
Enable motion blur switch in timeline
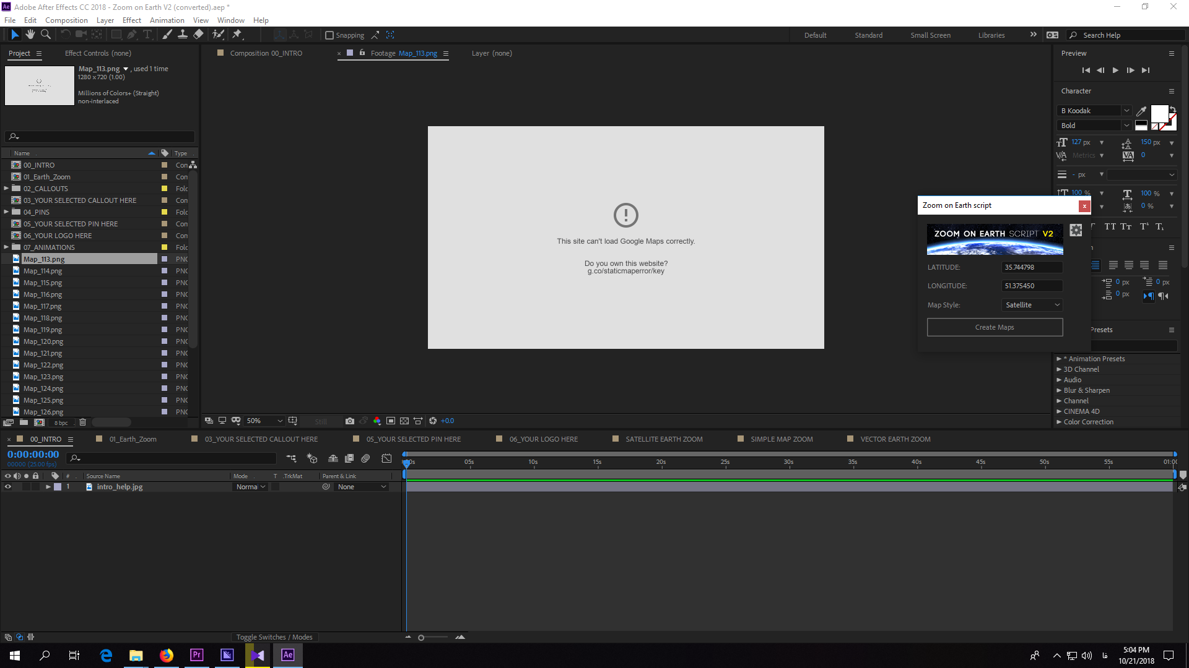[x=365, y=458]
